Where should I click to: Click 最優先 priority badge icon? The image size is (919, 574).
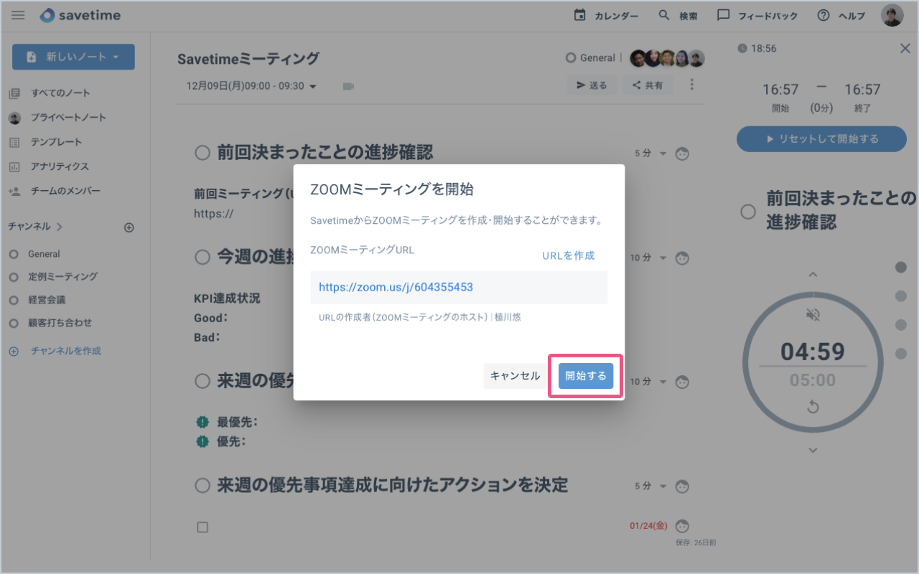(202, 423)
